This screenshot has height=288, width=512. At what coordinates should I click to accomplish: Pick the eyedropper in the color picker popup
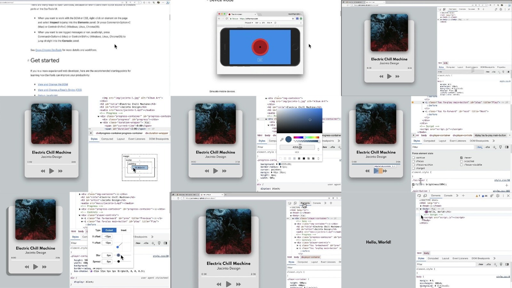click(282, 139)
